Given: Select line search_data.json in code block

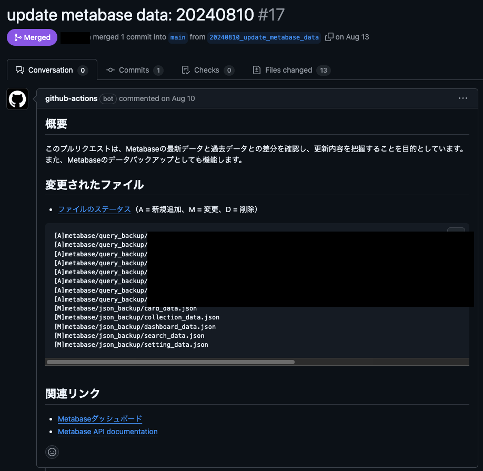Looking at the screenshot, I should pos(129,335).
